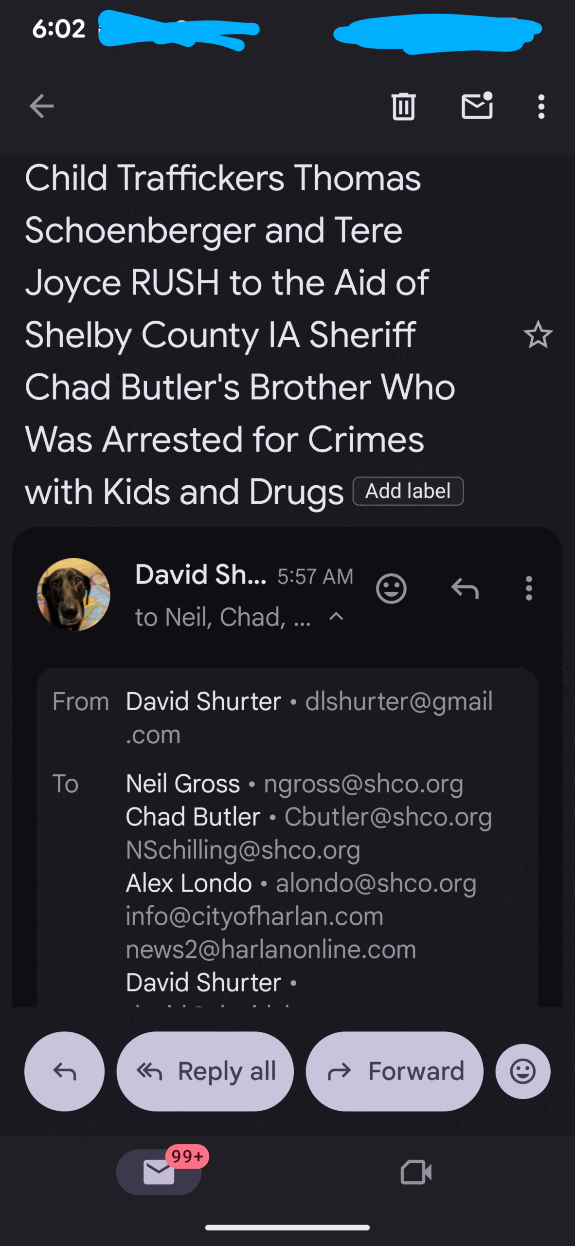Tap the info@cityofharlan.com address
The image size is (575, 1246).
tap(254, 916)
